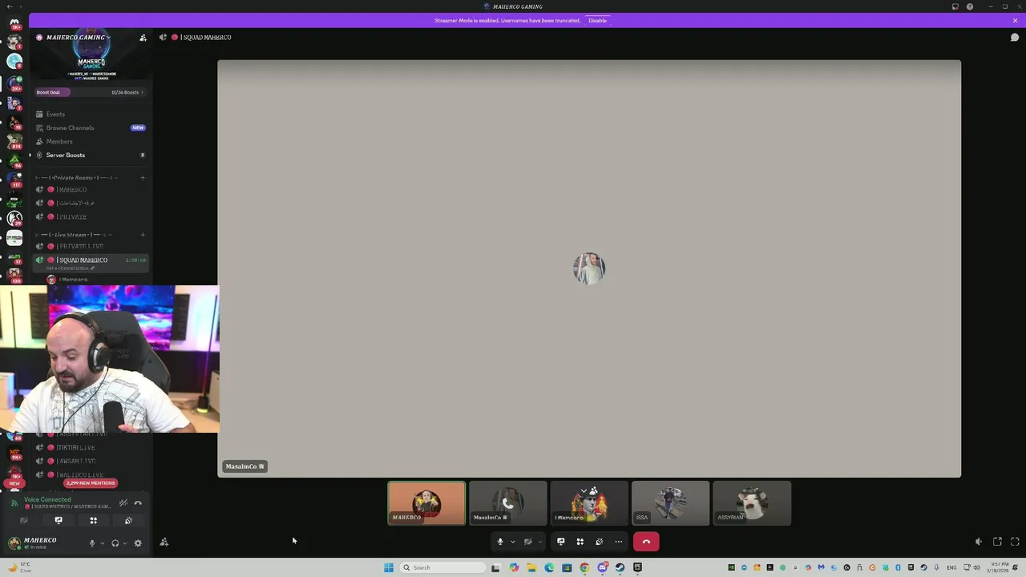Select | PRIVATE LIVE voice channel
1026x577 pixels.
click(91, 247)
